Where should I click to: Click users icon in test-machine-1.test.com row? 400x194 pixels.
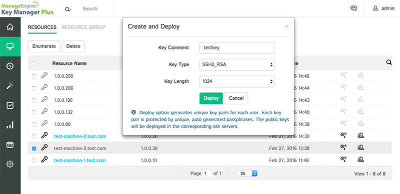point(360,160)
